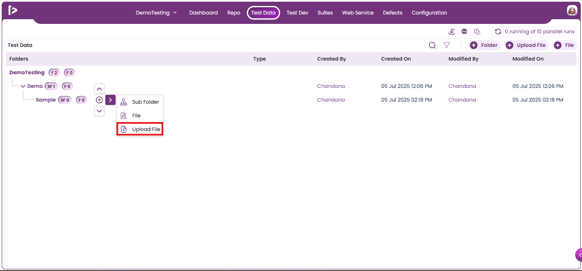
Task: Select the DemoTesting root folder
Action: pos(27,73)
